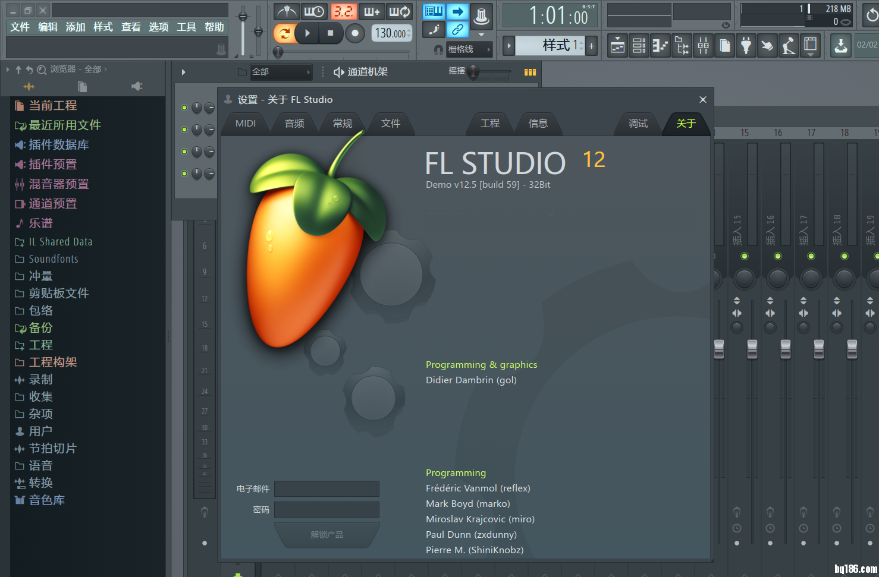879x577 pixels.
Task: Toggle loop recording button
Action: tap(399, 11)
